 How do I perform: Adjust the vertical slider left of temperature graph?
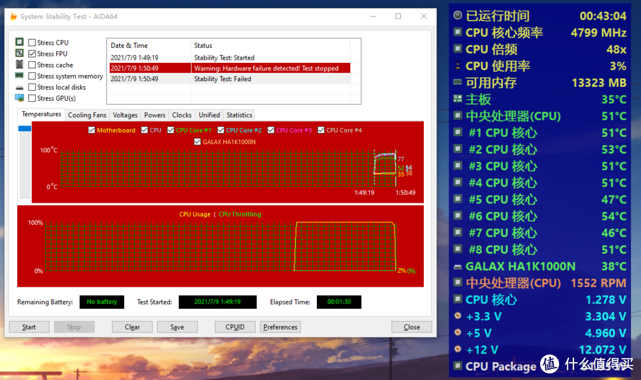[24, 129]
